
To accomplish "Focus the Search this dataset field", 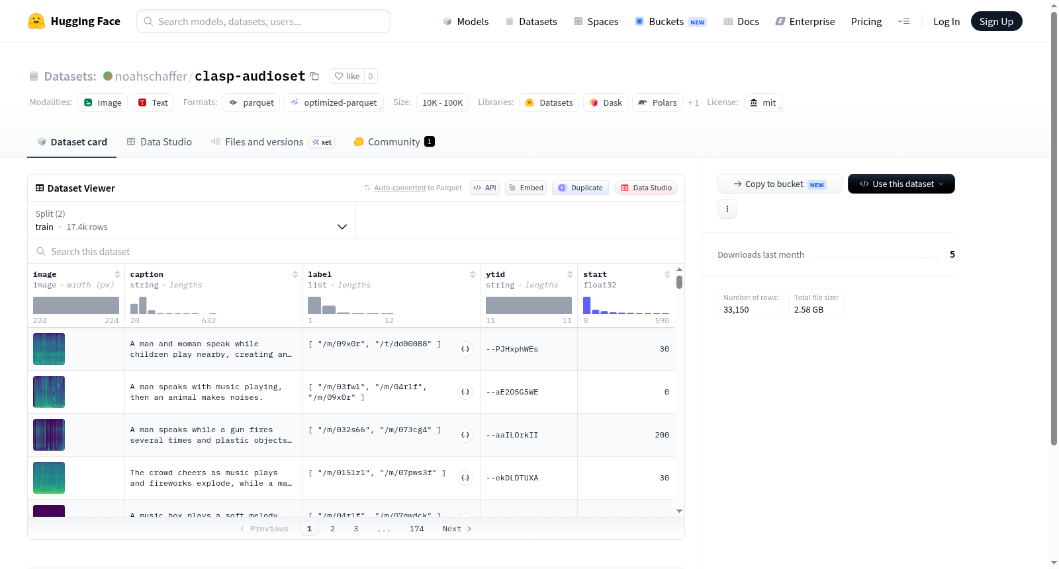I will click(x=356, y=252).
